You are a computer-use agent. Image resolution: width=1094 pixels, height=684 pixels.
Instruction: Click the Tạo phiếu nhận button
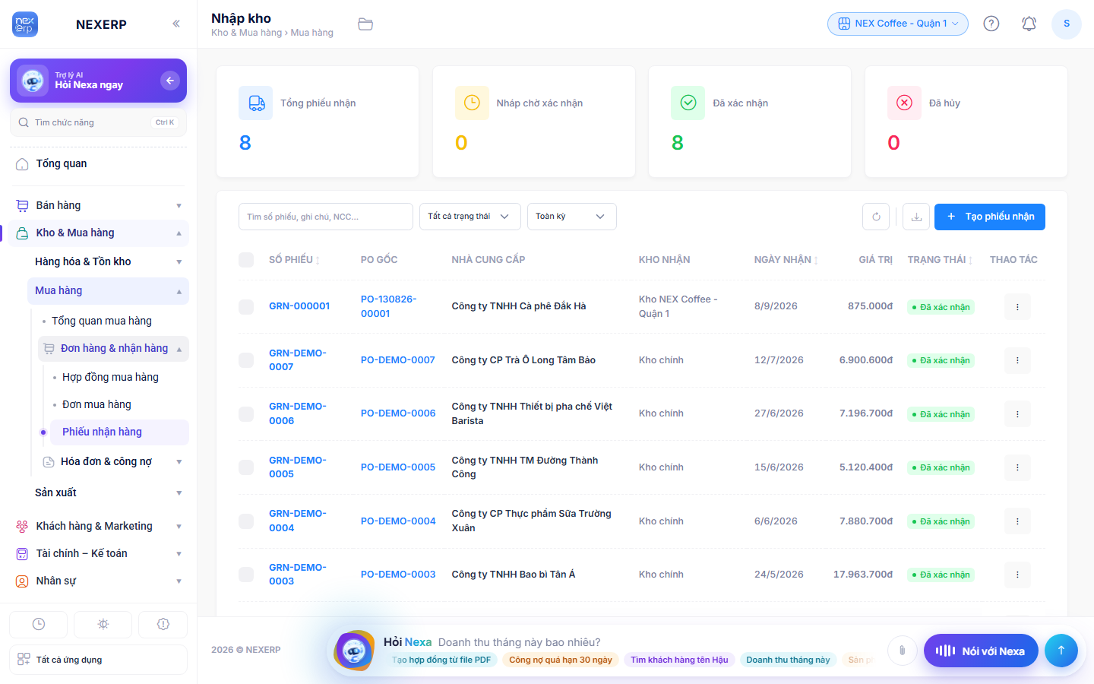pos(990,217)
